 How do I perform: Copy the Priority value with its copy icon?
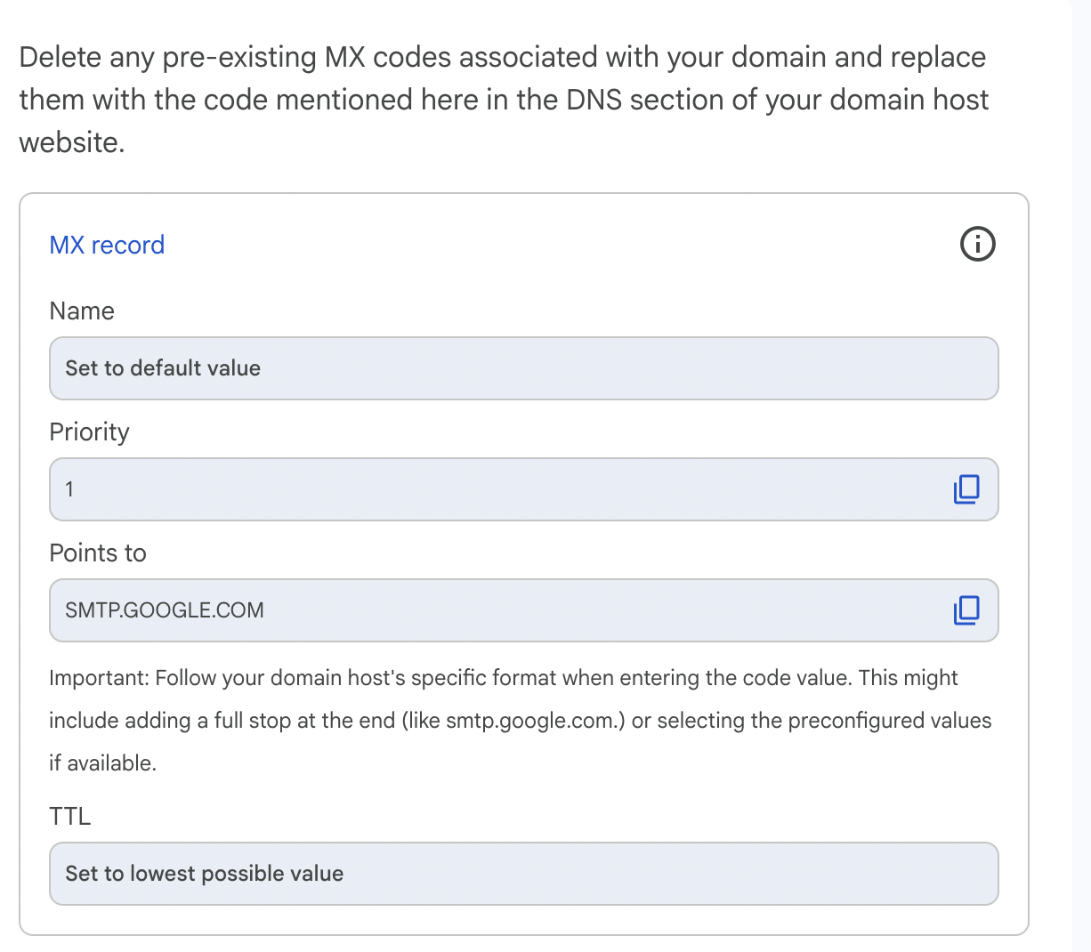point(966,489)
